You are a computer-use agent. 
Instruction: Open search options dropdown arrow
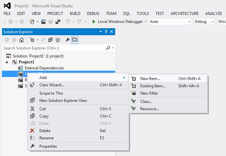point(113,48)
